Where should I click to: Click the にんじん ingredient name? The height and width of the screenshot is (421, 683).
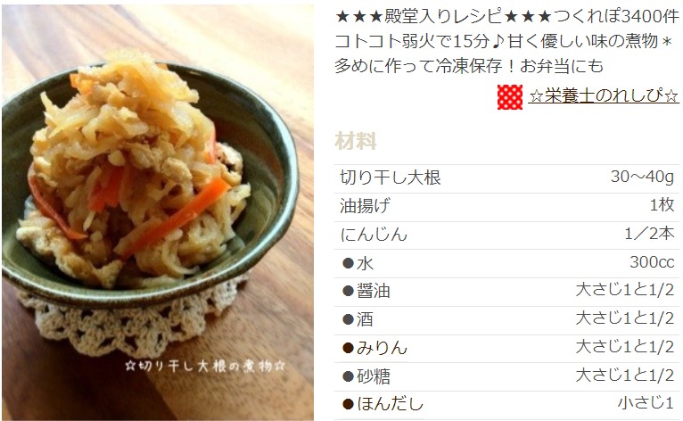374,234
